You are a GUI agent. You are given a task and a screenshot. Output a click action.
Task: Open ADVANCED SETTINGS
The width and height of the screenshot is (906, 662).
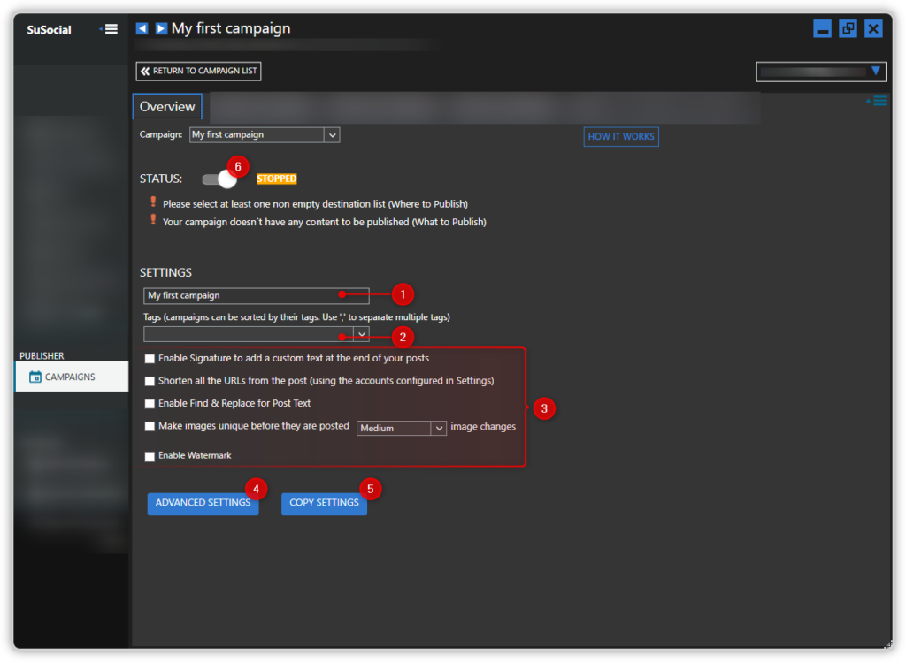pyautogui.click(x=203, y=502)
